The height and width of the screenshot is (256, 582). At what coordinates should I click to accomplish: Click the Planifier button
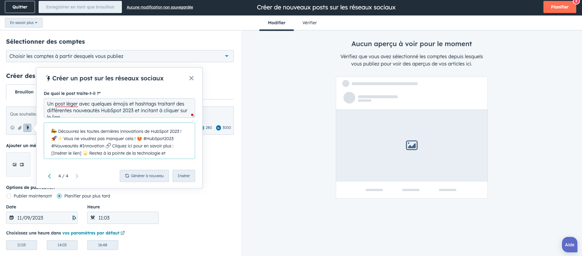click(560, 7)
